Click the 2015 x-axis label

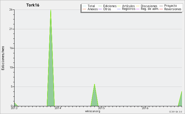tap(101, 108)
